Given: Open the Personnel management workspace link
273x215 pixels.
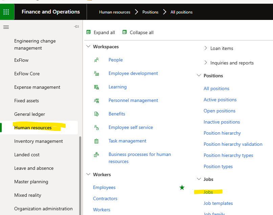Looking at the screenshot, I should (x=133, y=100).
